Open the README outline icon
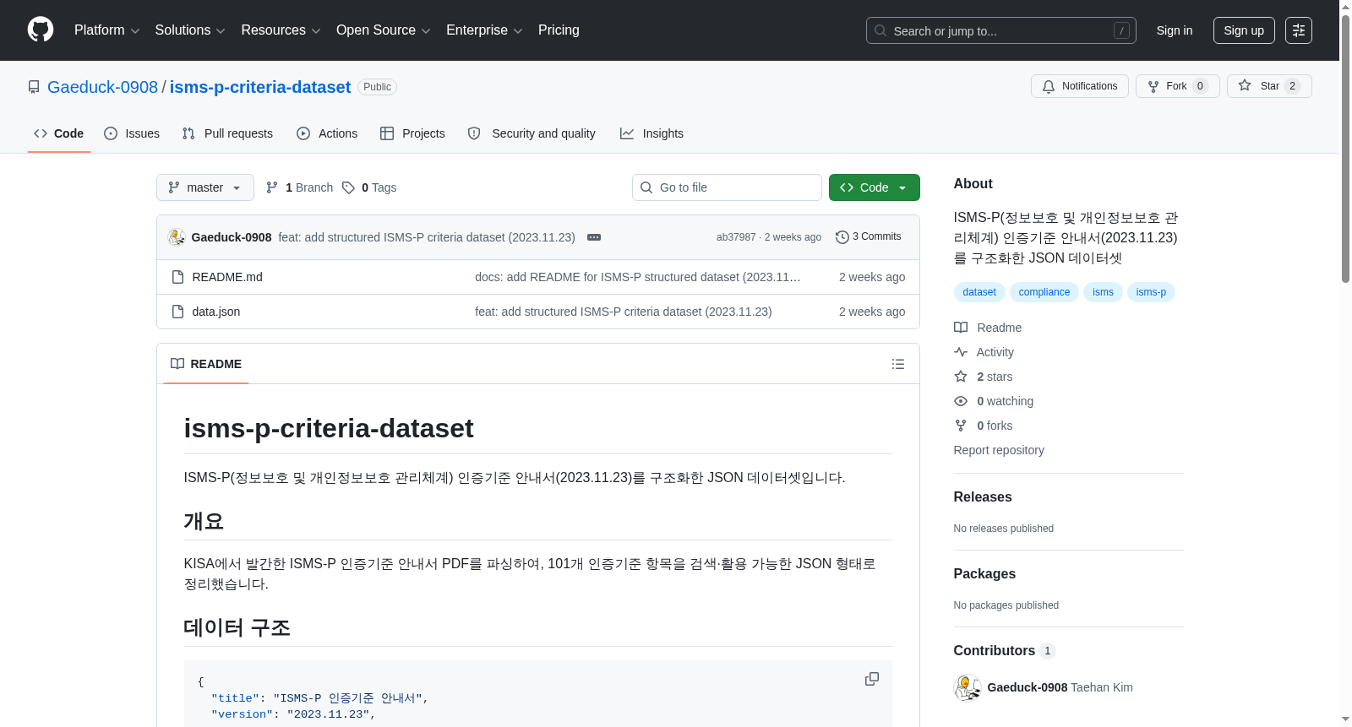This screenshot has height=727, width=1352. pyautogui.click(x=898, y=364)
